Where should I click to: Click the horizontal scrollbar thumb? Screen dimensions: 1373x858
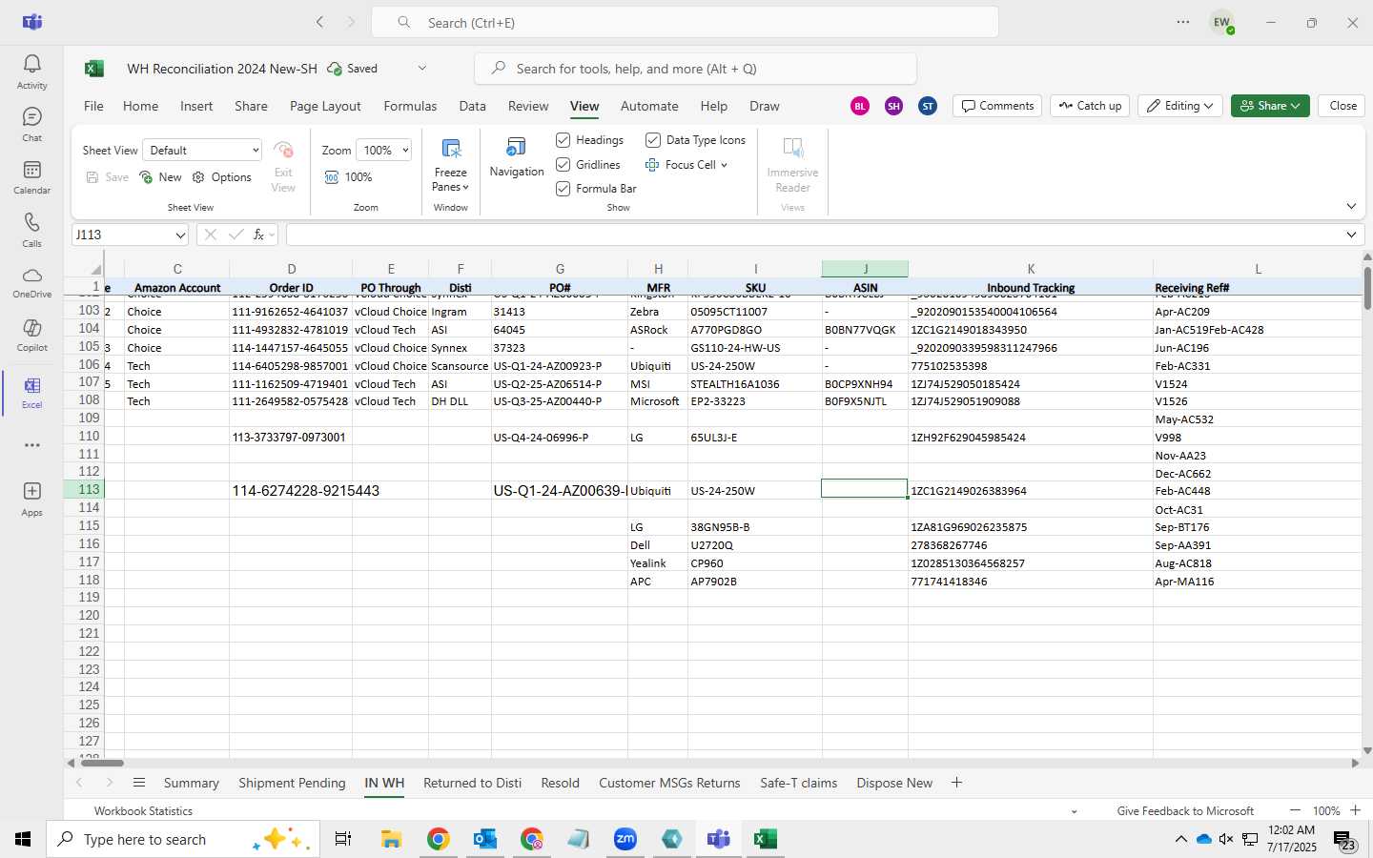(x=102, y=763)
